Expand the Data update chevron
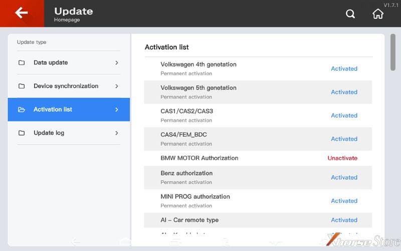The image size is (401, 251). tap(117, 62)
